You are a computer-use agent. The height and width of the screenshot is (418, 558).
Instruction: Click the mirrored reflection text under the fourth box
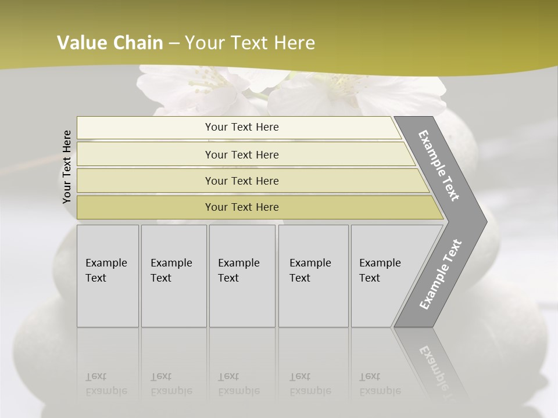tap(310, 384)
